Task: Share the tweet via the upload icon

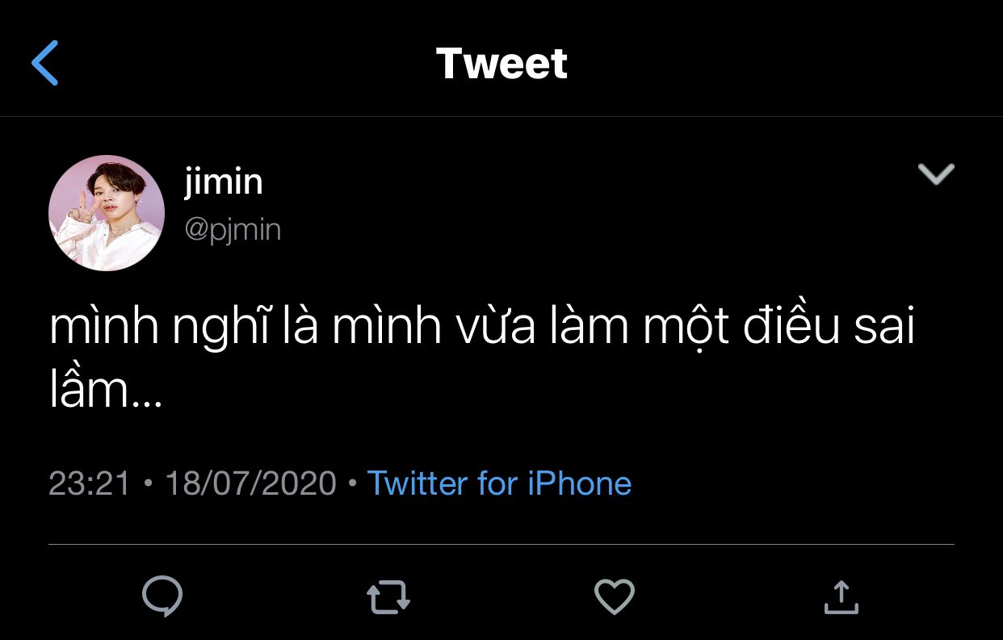Action: point(841,597)
